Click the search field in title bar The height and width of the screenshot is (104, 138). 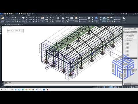pos(104,14)
